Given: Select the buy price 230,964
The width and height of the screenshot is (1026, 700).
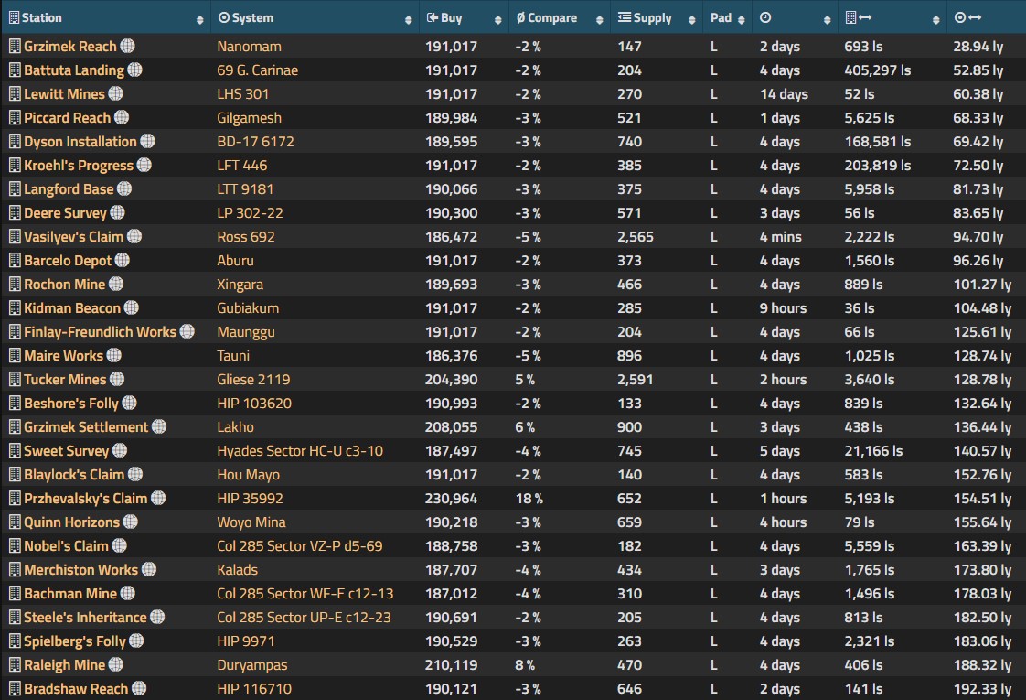Looking at the screenshot, I should 451,499.
